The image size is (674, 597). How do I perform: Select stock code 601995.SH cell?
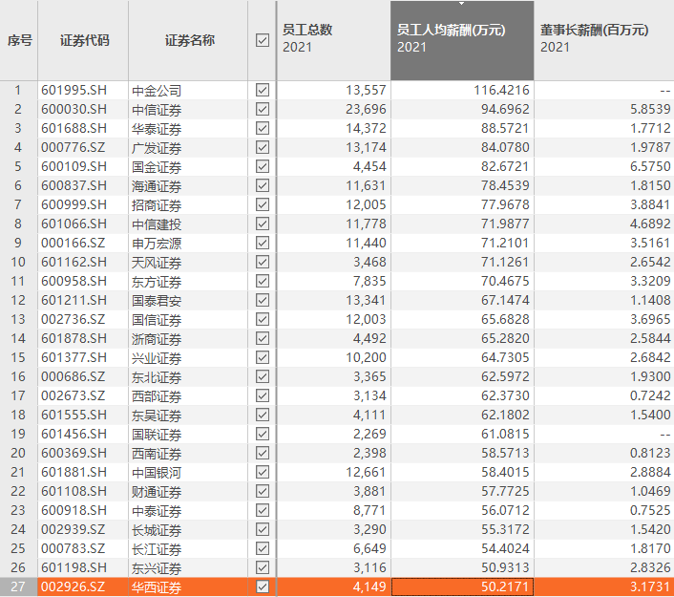(84, 90)
